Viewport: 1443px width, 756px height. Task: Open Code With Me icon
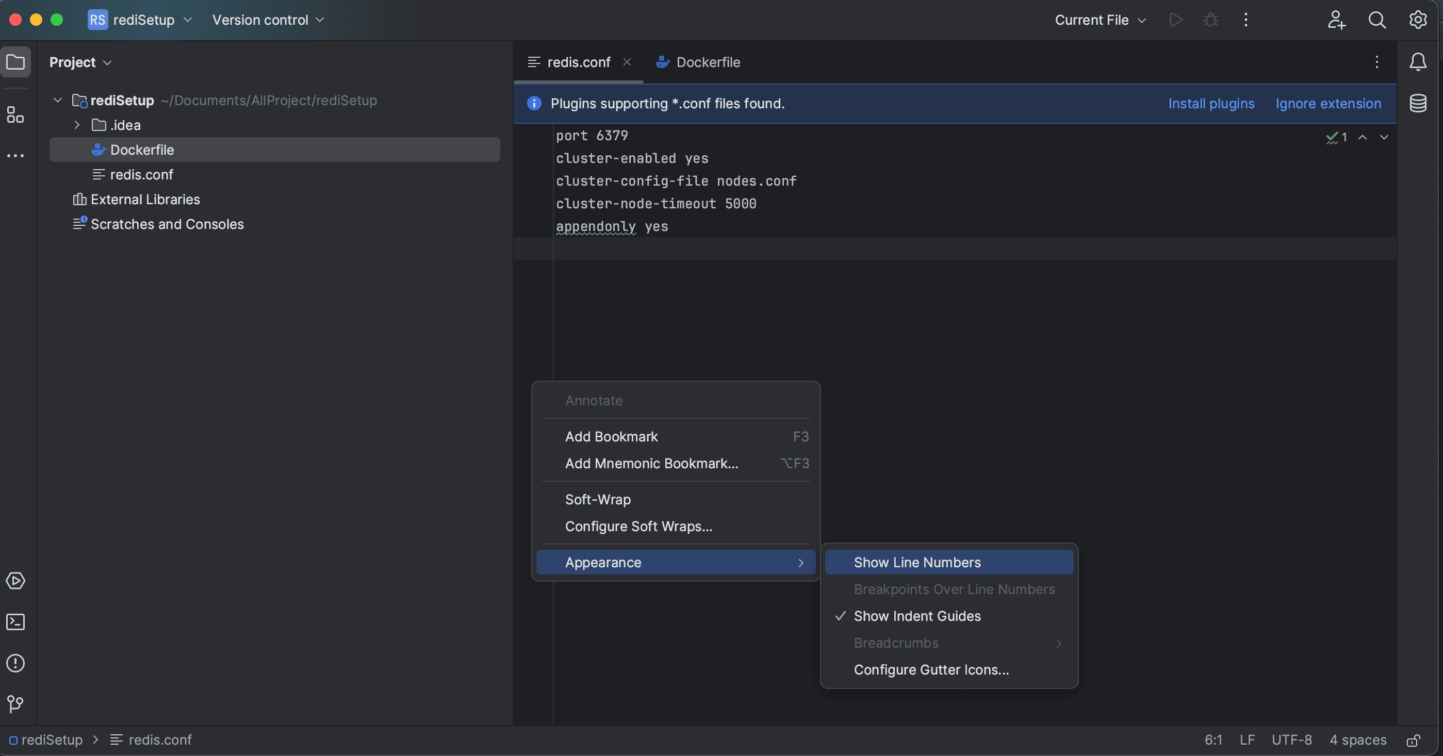1337,20
